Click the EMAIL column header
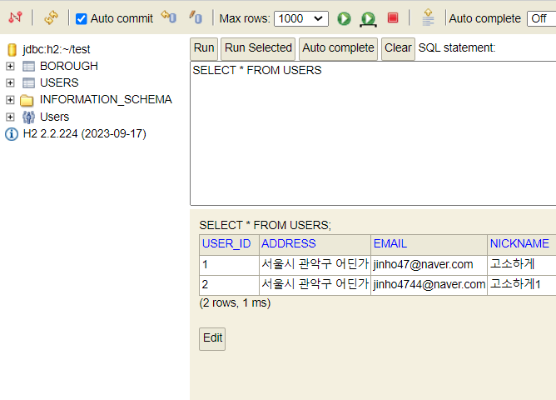The height and width of the screenshot is (400, 556). [429, 244]
